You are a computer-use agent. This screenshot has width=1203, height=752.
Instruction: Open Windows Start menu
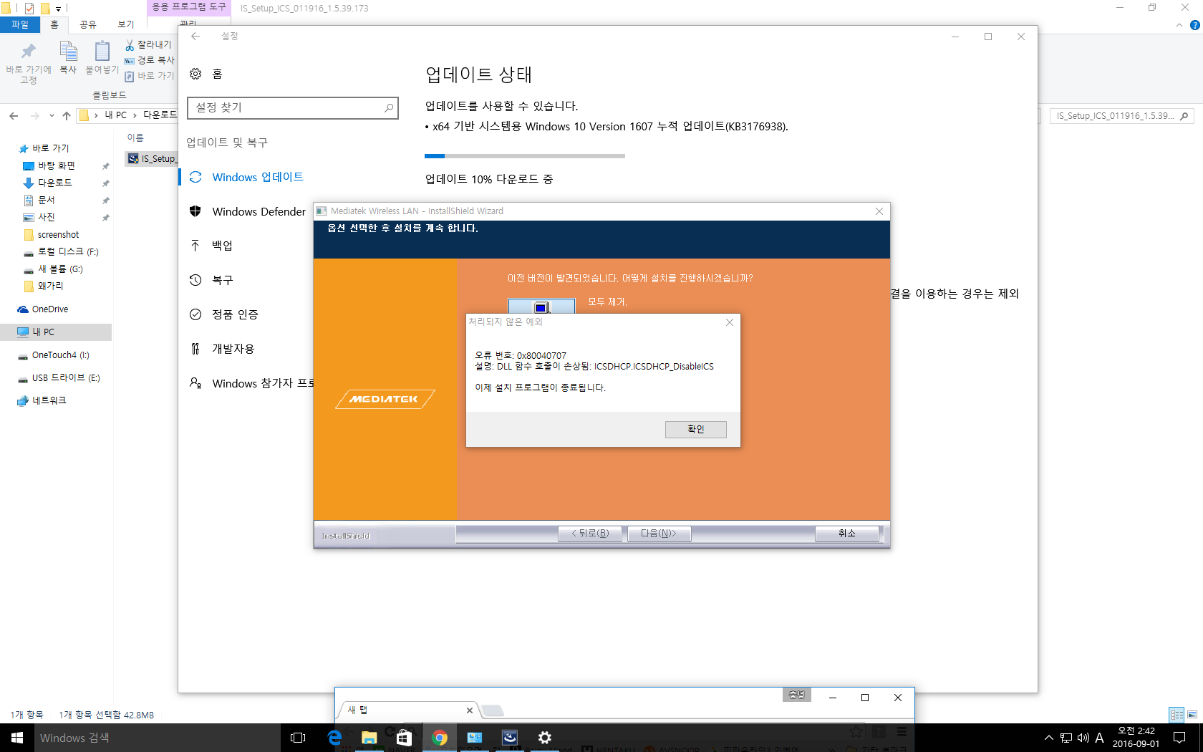click(x=17, y=738)
